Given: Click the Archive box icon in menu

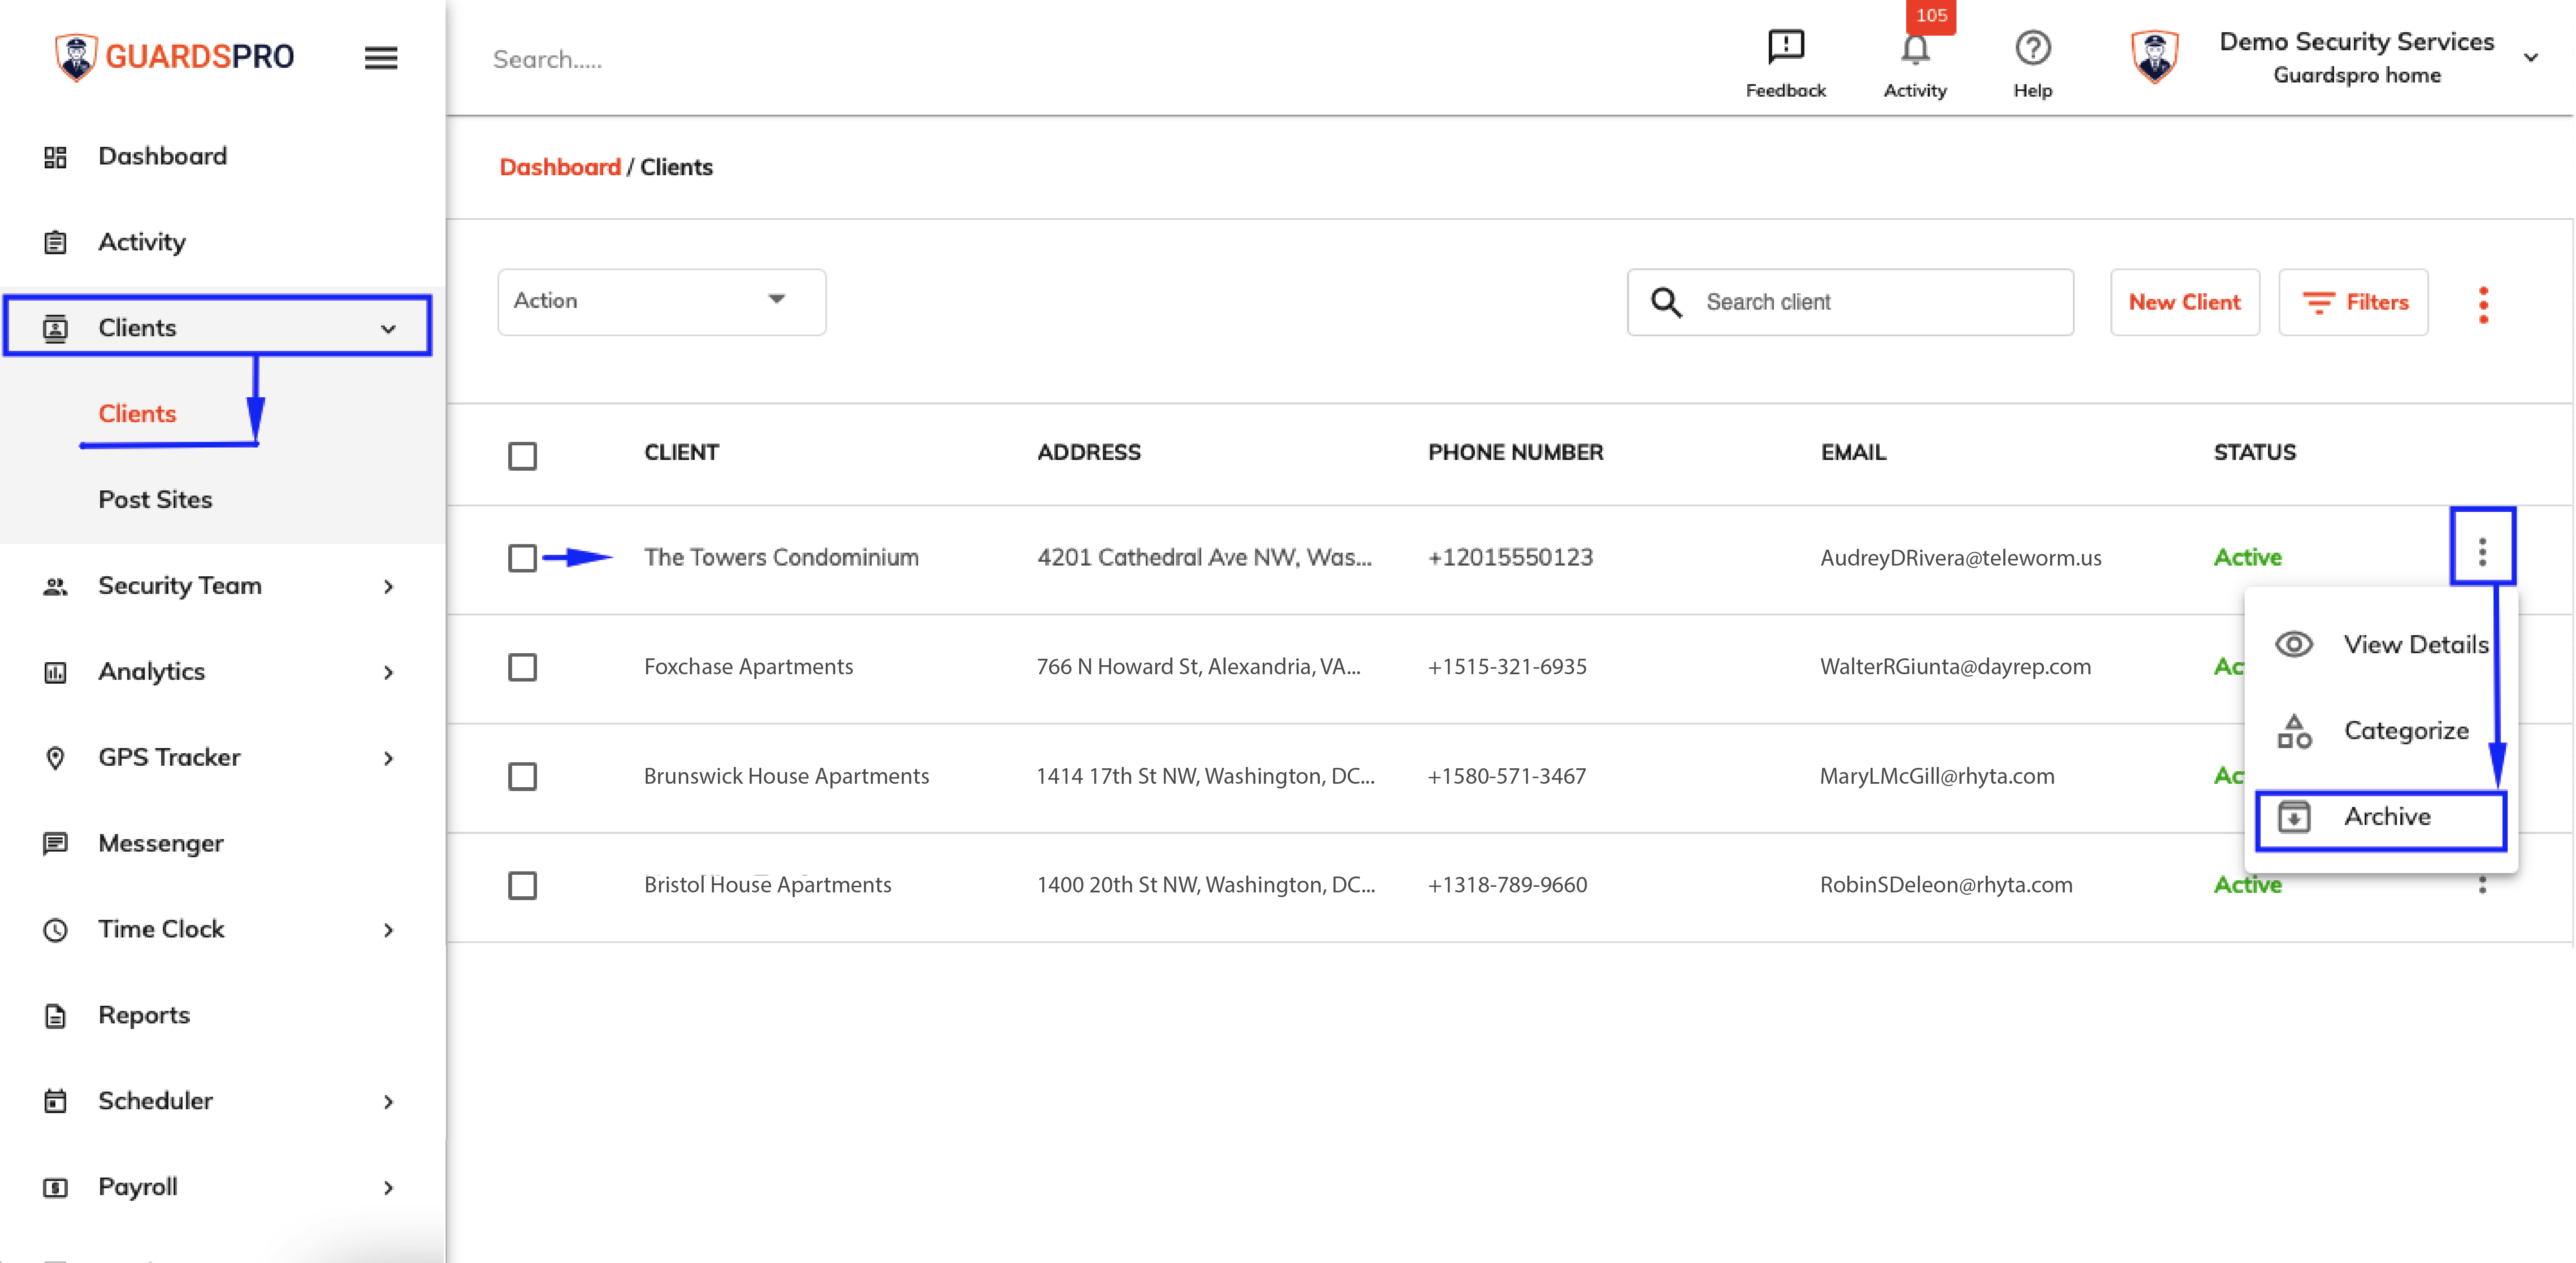Looking at the screenshot, I should coord(2294,817).
